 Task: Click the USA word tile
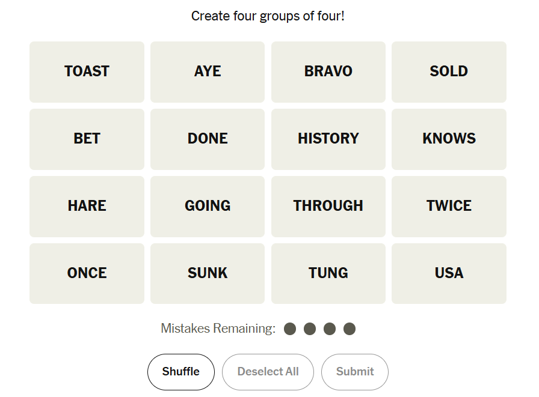(449, 273)
